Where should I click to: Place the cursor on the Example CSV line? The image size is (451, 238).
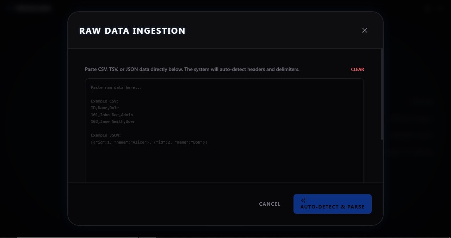click(x=104, y=101)
